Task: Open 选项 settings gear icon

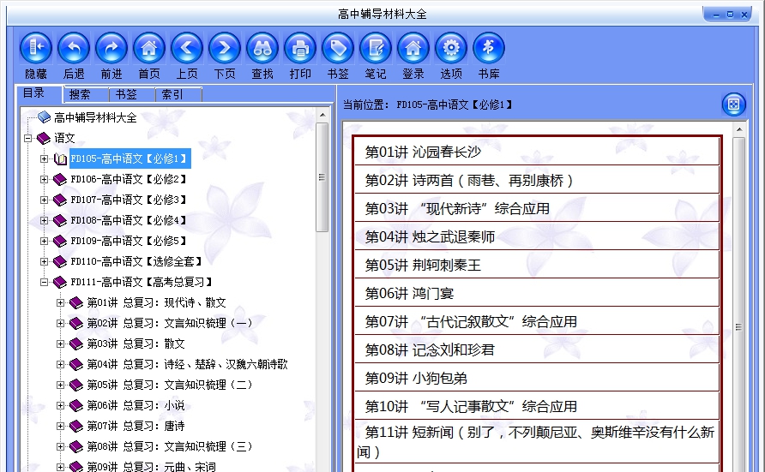Action: point(451,48)
